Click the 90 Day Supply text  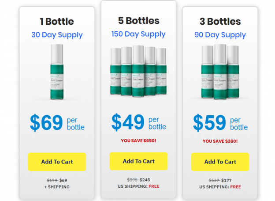[220, 35]
